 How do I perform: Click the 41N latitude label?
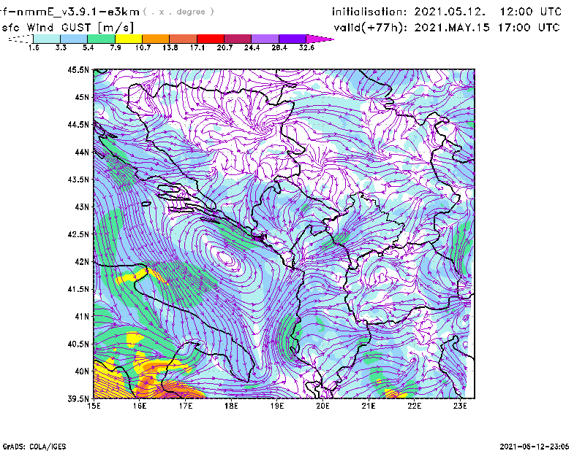click(x=82, y=317)
